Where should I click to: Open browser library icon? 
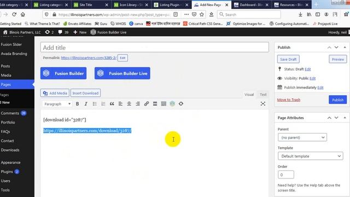pos(309,15)
